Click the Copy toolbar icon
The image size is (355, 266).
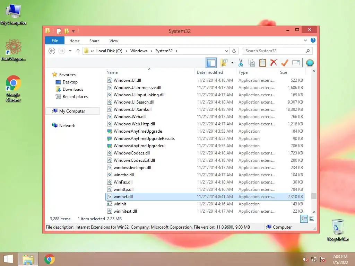[252, 63]
